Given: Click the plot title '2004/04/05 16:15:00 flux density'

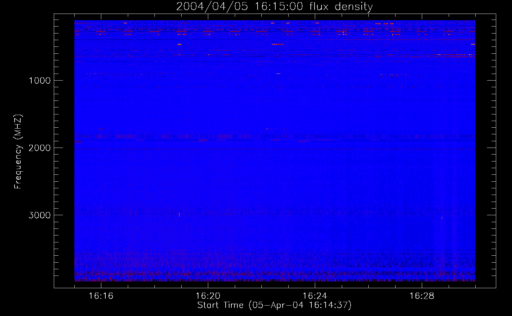Looking at the screenshot, I should 274,7.
